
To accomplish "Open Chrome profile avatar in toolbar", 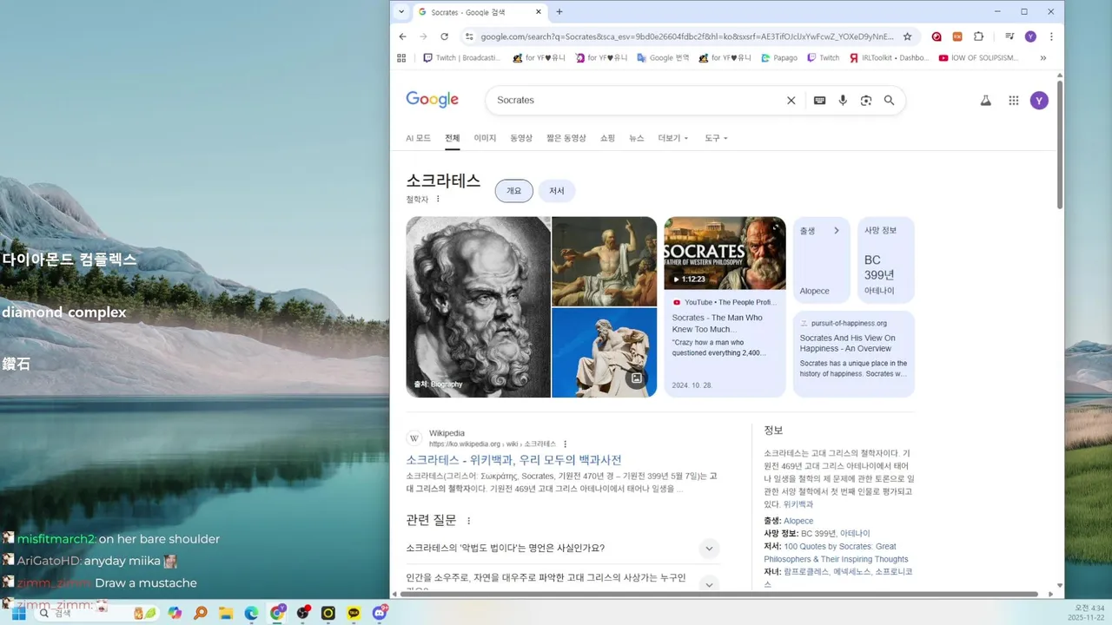I will click(1030, 36).
